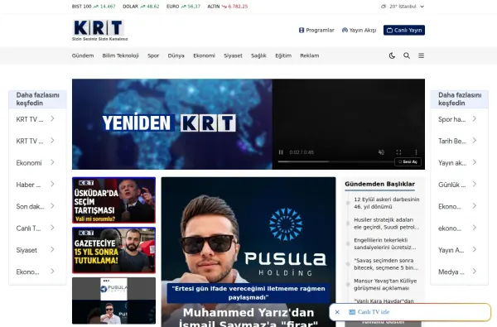The height and width of the screenshot is (327, 497).
Task: Open the hamburger menu icon
Action: 422,55
